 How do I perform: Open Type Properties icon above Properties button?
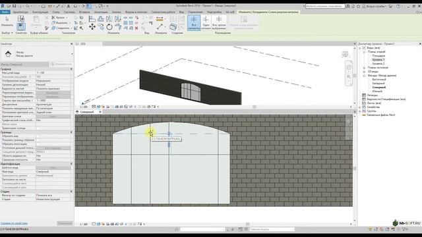tap(20, 18)
